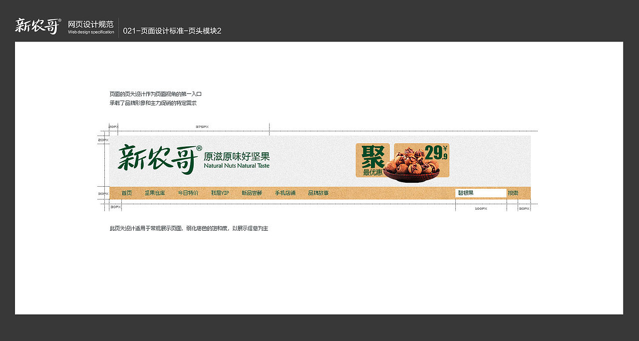
Task: Click the 碧根果 search input field
Action: [x=479, y=192]
